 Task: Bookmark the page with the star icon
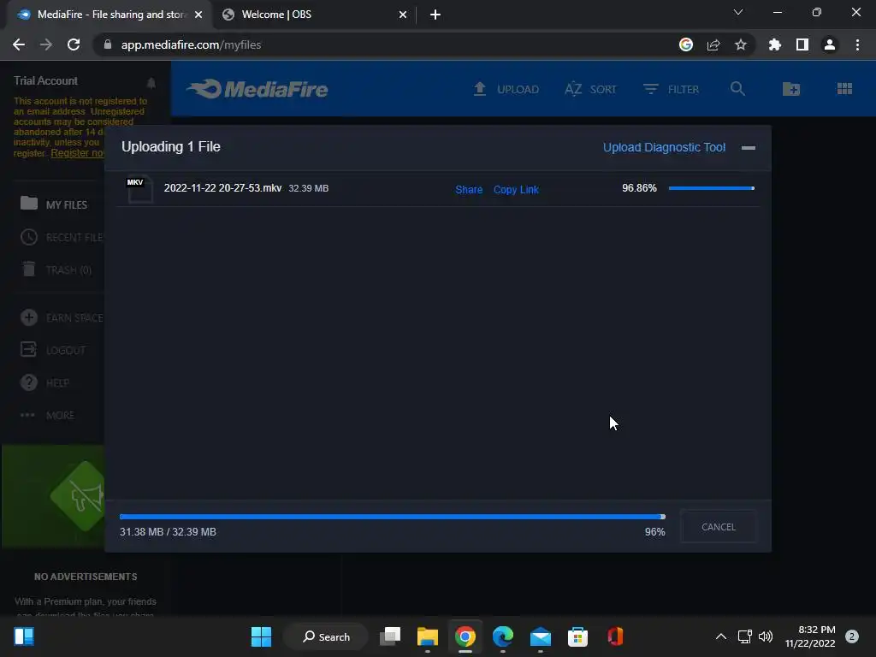click(x=740, y=44)
